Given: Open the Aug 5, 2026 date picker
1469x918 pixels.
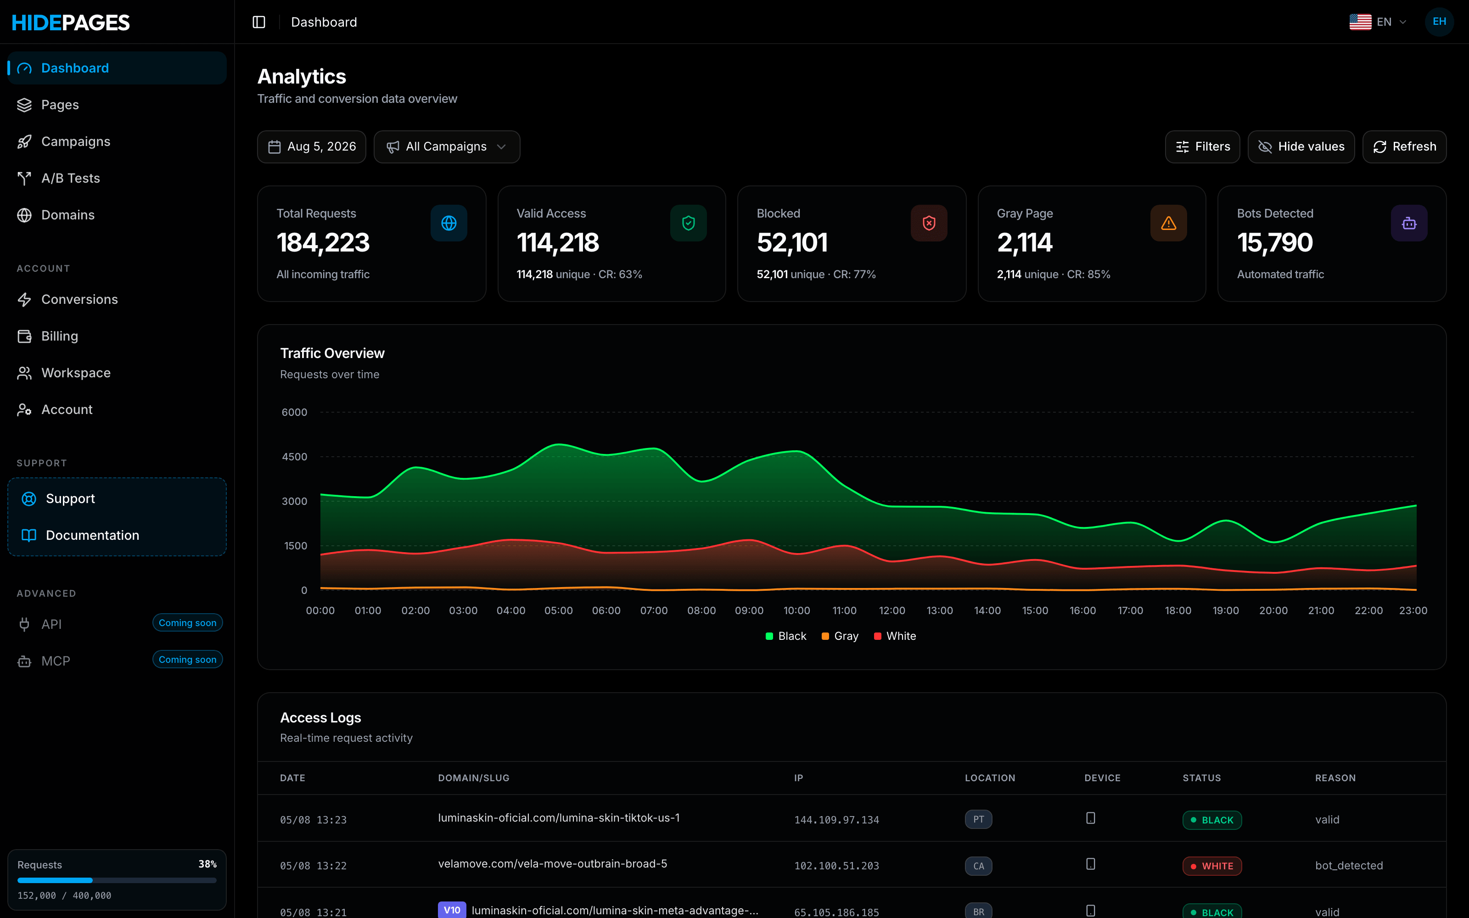Looking at the screenshot, I should (x=311, y=147).
